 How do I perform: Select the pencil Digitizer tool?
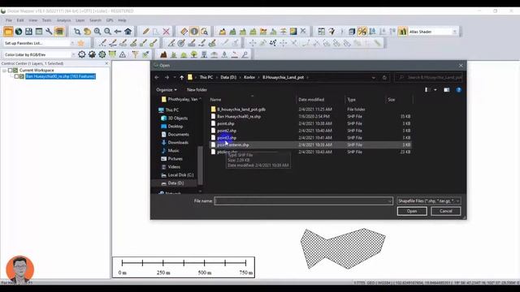pyautogui.click(x=146, y=32)
